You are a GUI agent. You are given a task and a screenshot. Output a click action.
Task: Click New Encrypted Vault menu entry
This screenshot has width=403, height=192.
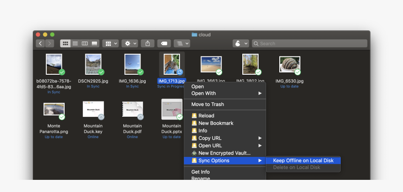pos(224,153)
